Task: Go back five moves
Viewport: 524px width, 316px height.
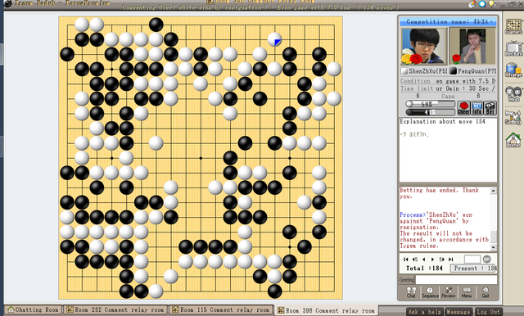Action: pyautogui.click(x=415, y=260)
